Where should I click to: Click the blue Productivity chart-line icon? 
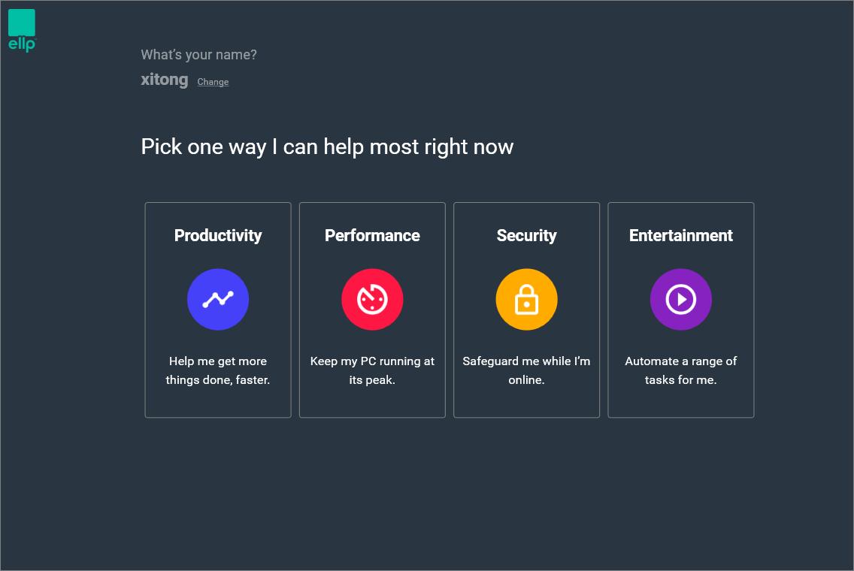pos(218,299)
